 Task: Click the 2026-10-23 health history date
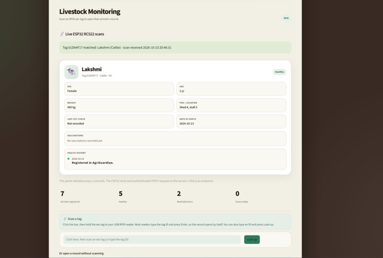pos(77,159)
